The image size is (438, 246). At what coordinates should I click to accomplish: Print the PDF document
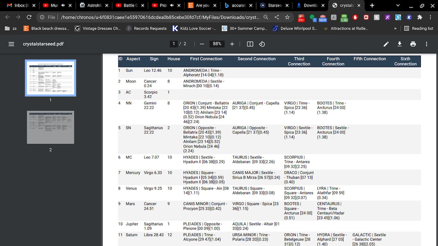coord(413,44)
